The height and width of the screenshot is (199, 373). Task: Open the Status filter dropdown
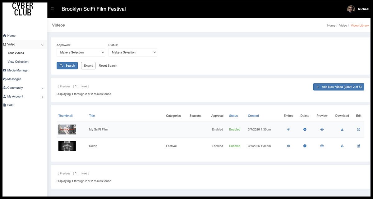click(x=133, y=52)
